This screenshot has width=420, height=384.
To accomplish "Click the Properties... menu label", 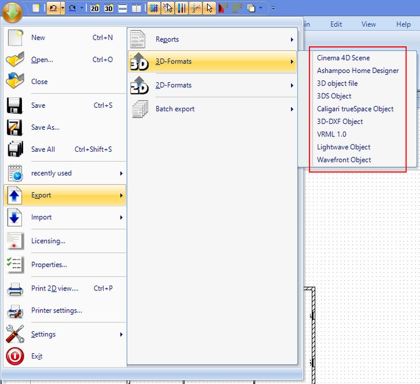I will click(49, 264).
